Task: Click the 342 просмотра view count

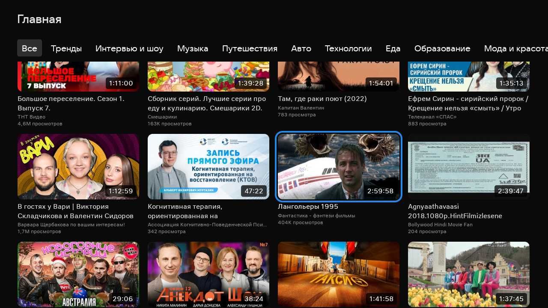Action: pyautogui.click(x=167, y=231)
